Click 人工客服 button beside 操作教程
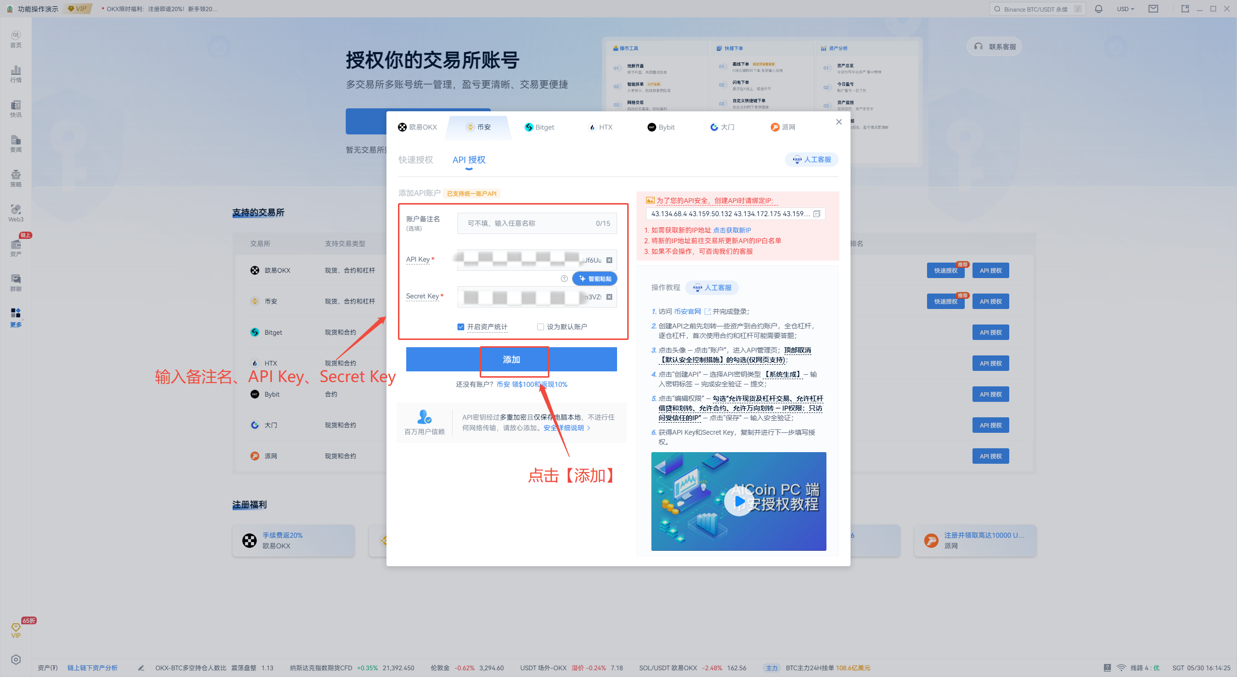The width and height of the screenshot is (1237, 677). click(x=712, y=288)
